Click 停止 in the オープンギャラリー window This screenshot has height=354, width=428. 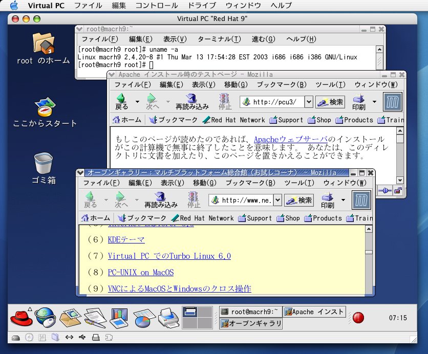[194, 200]
